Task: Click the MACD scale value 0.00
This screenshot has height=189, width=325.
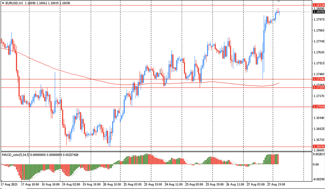Action: click(316, 165)
